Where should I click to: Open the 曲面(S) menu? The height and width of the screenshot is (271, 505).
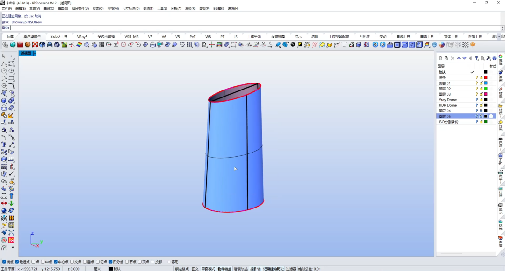tap(63, 9)
